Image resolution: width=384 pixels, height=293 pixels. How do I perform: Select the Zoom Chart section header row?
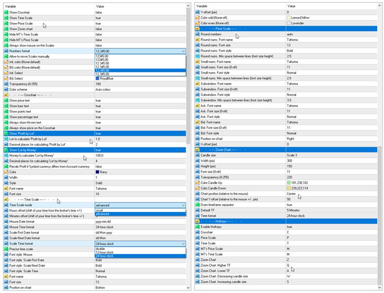tap(286, 150)
